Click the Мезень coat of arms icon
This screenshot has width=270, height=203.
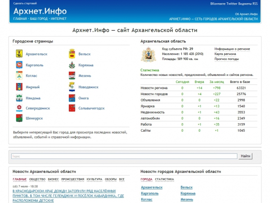coord(72,76)
